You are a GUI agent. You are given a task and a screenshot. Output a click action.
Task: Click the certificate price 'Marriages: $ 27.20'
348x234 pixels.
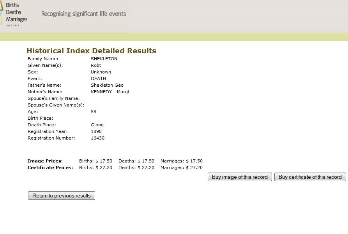[x=181, y=168]
